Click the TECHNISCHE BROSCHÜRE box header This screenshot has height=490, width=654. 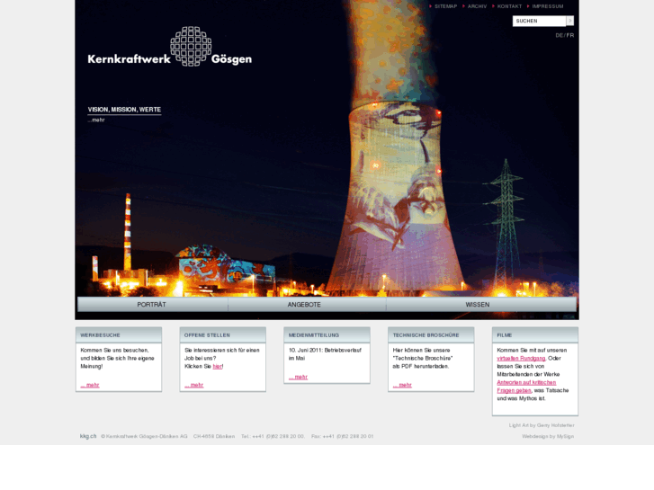tap(431, 334)
